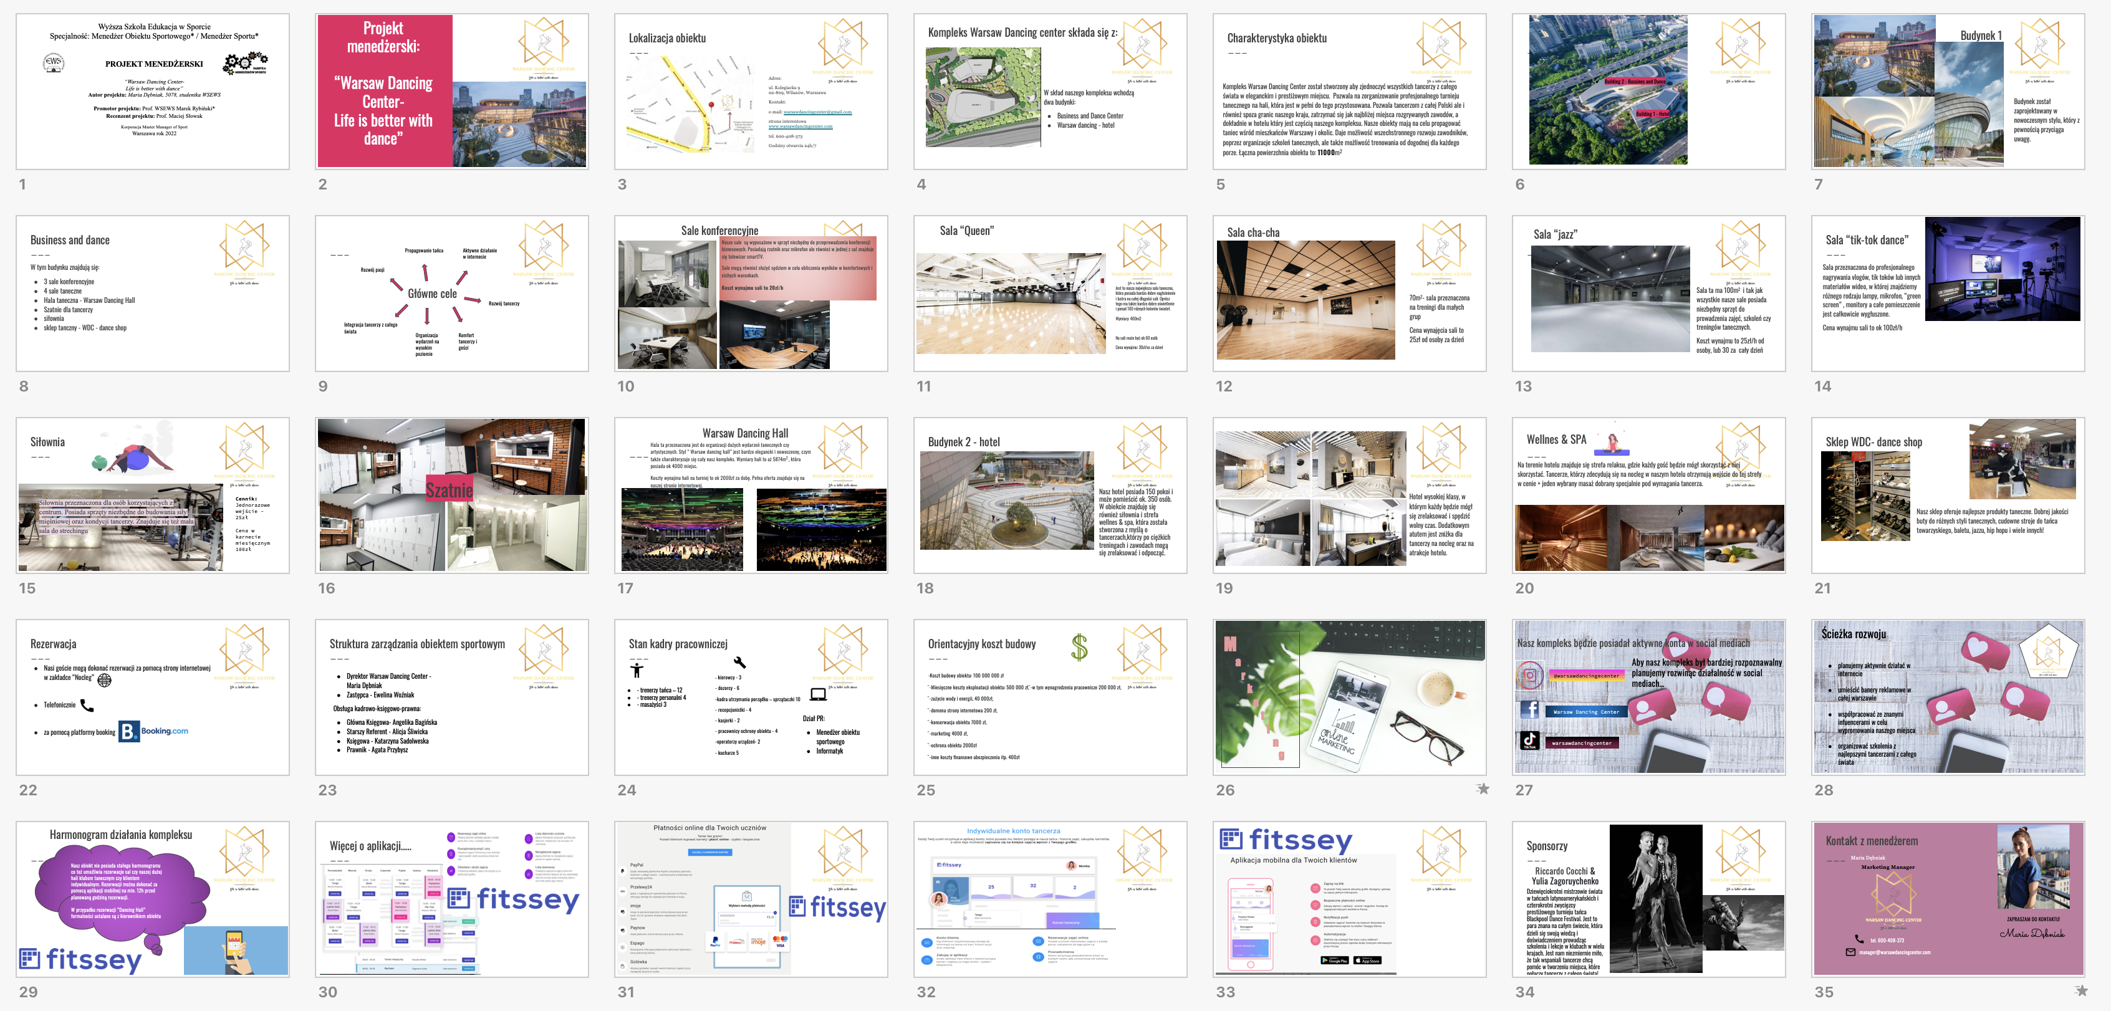Select the title slide Projekt Menedżerski
The height and width of the screenshot is (1011, 2111).
[152, 91]
